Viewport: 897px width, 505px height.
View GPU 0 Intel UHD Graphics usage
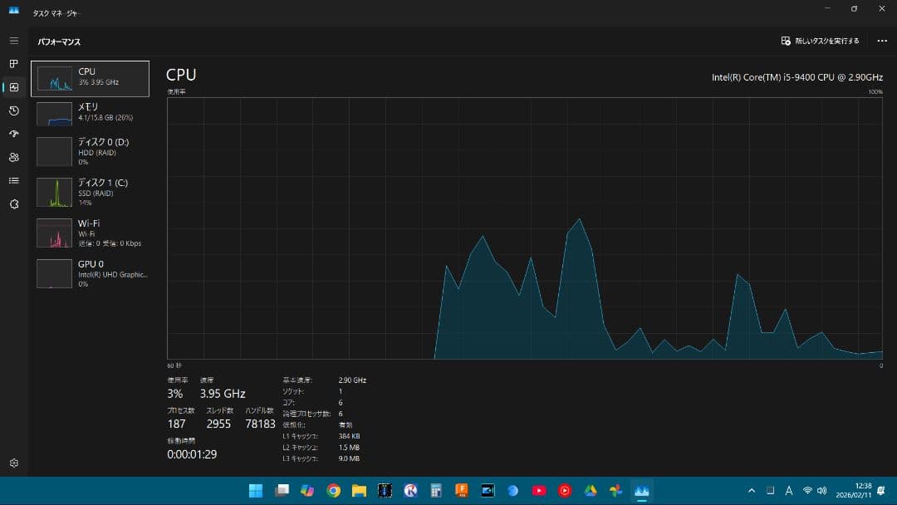(90, 273)
